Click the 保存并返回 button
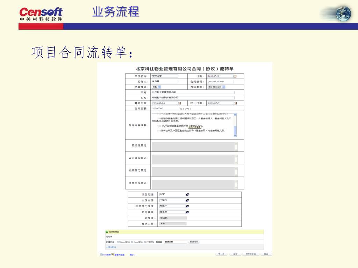The height and width of the screenshot is (268, 358). 250,254
